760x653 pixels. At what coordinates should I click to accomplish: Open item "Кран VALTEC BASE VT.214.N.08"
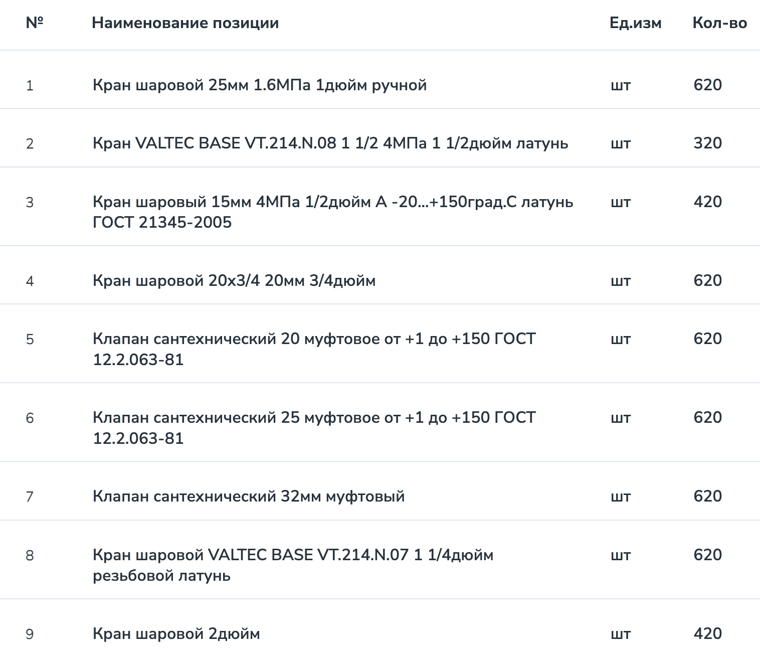click(x=330, y=143)
